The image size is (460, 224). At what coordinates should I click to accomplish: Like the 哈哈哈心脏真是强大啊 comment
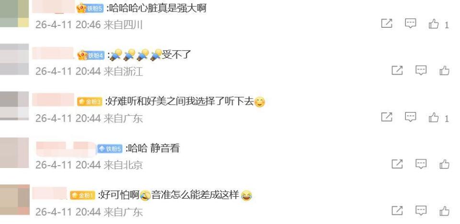pos(434,24)
